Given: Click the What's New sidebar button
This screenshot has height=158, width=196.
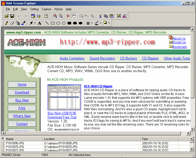Looking at the screenshot, I should [22, 116].
